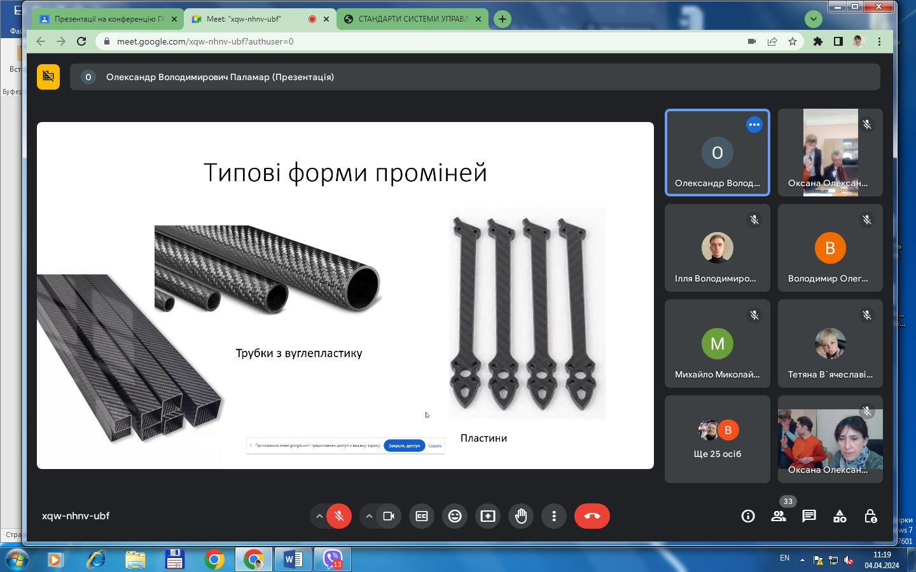
Task: Click the blue stop sharing button in slide
Action: click(x=404, y=446)
